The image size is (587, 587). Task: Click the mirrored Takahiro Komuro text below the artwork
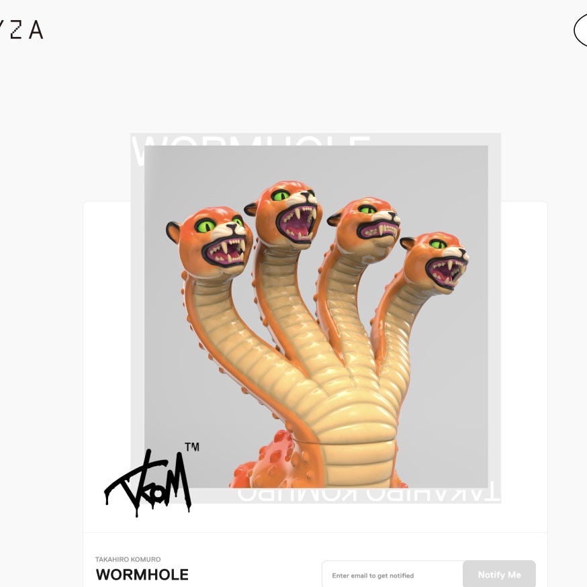368,494
